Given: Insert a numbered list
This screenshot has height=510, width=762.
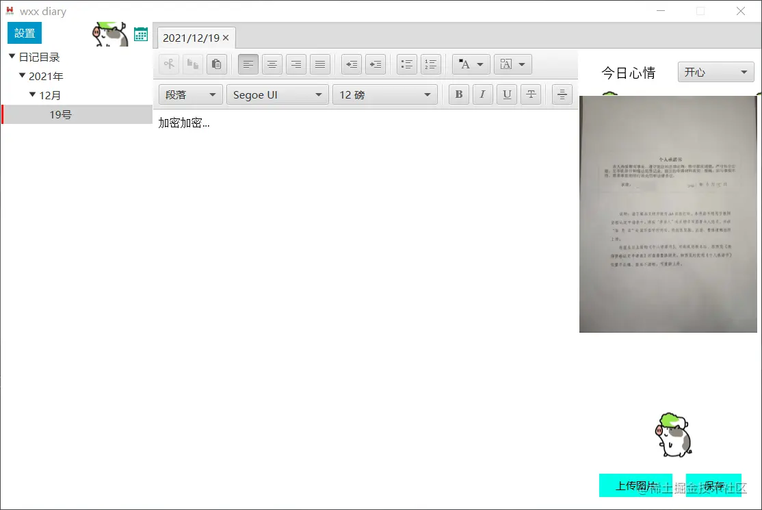Looking at the screenshot, I should pyautogui.click(x=430, y=64).
